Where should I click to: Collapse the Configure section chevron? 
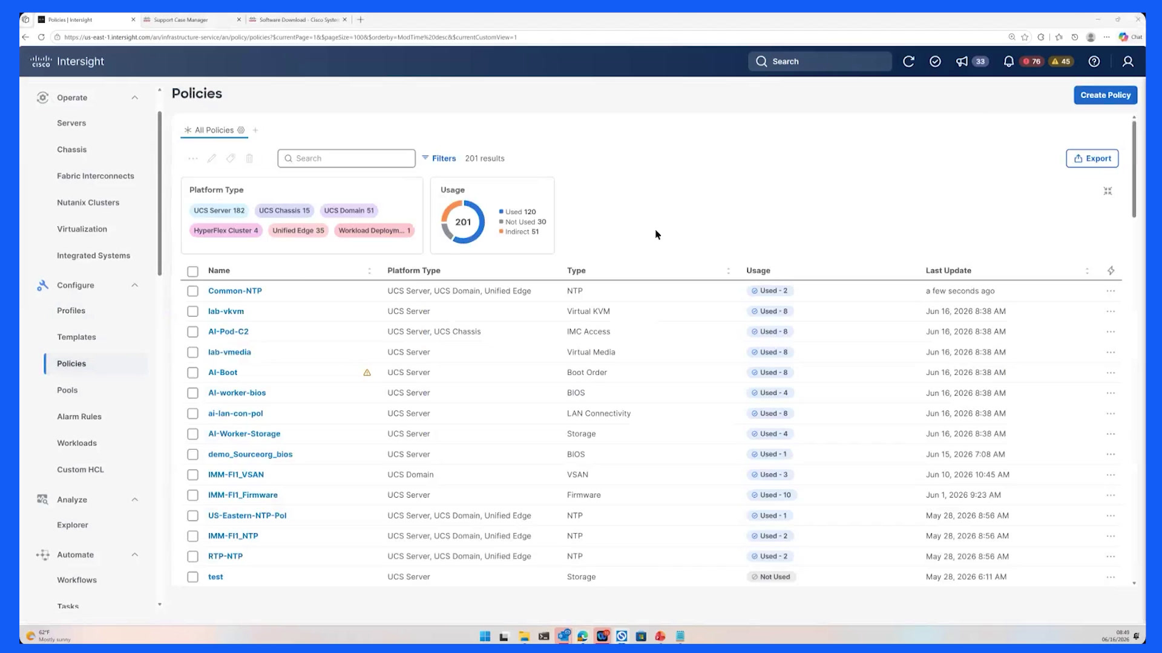(134, 285)
